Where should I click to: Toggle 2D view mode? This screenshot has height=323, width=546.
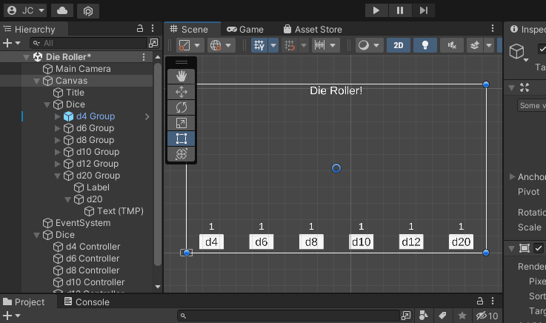click(399, 45)
